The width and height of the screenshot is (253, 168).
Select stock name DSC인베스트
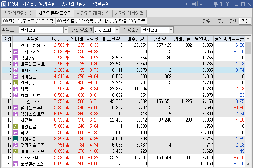point(32,101)
